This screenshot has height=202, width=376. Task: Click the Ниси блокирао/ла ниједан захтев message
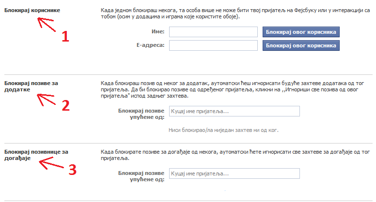click(x=223, y=130)
